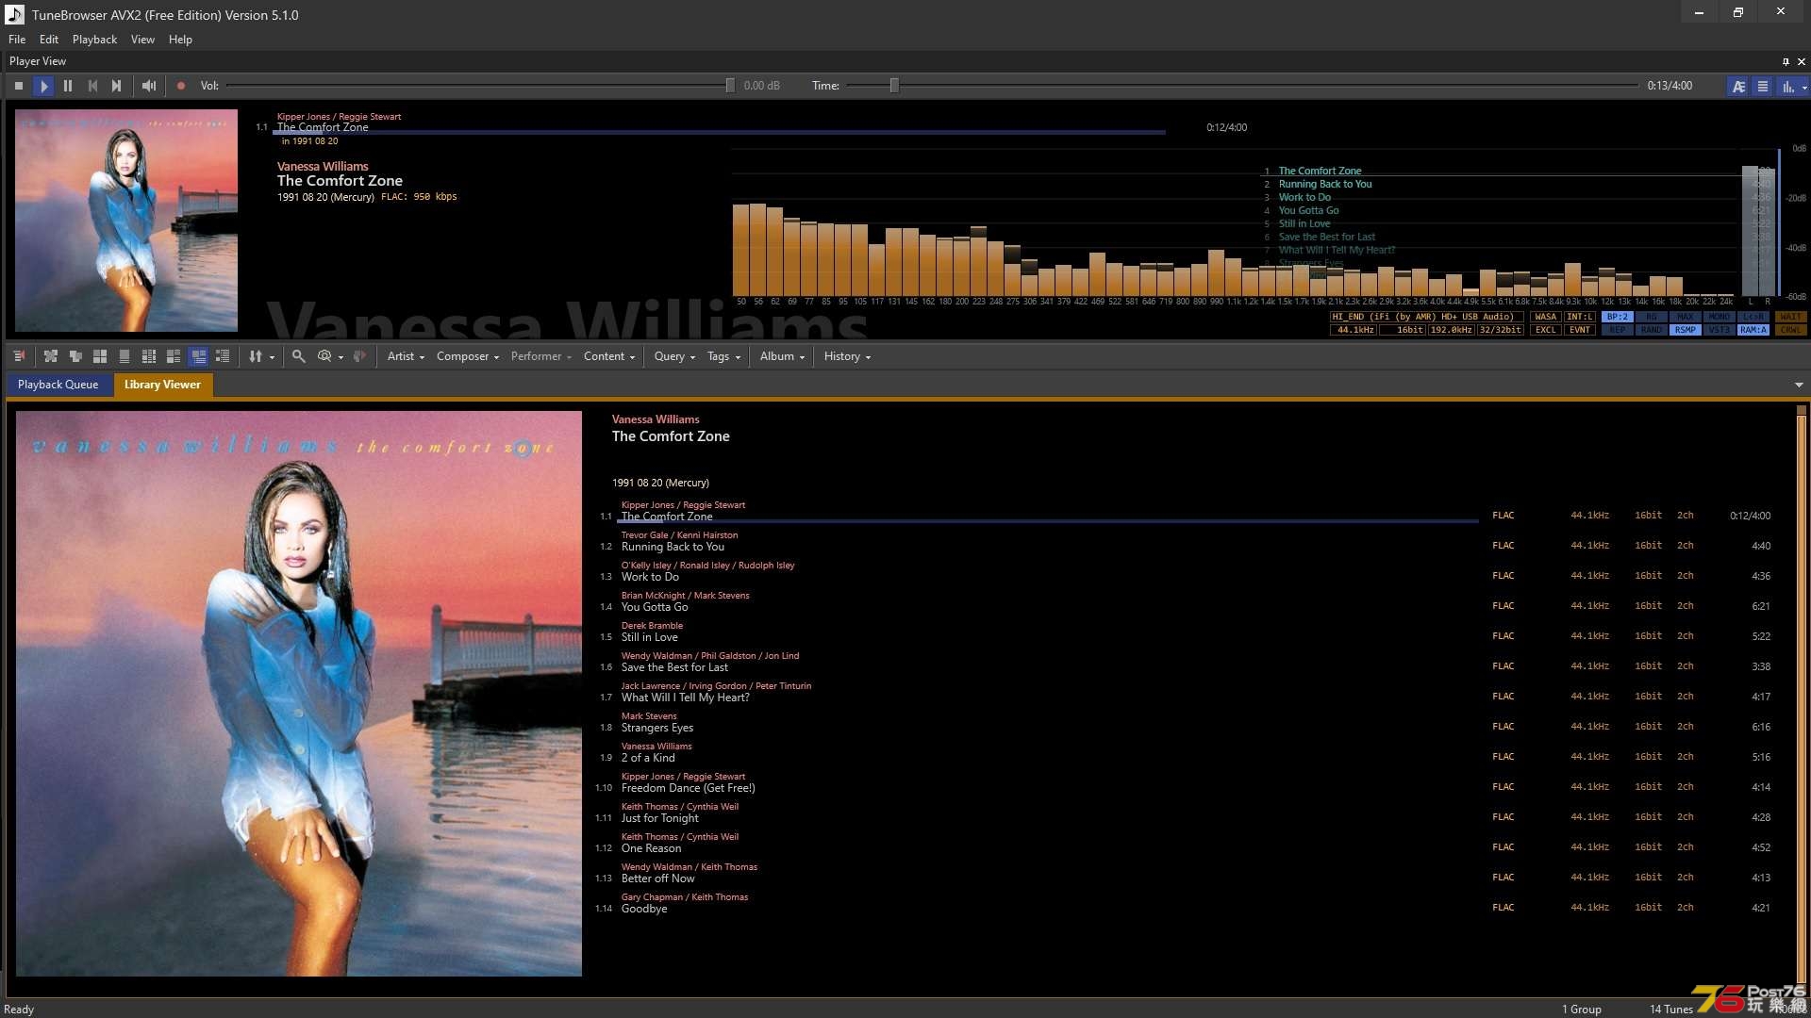Open the Edit menu
Viewport: 1811px width, 1018px height.
(x=49, y=40)
